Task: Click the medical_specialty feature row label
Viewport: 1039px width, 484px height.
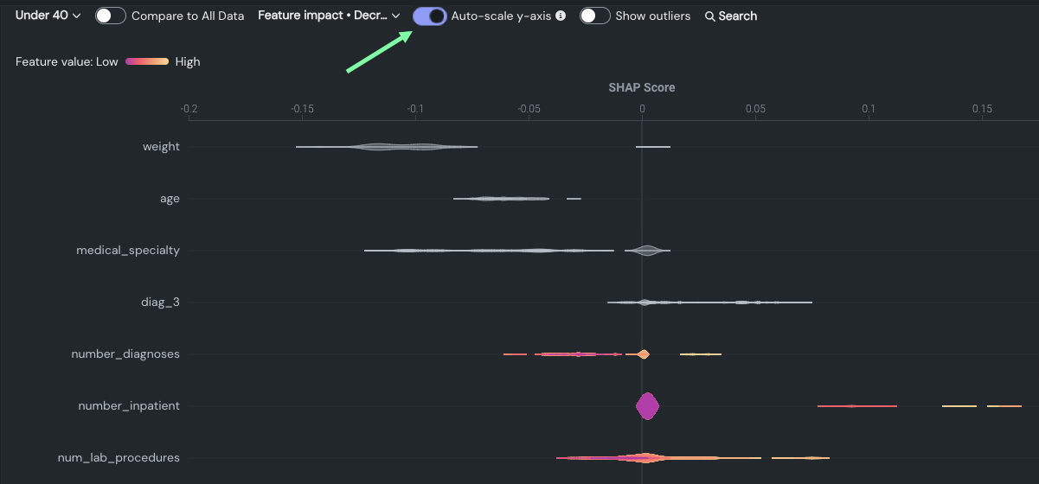Action: coord(128,251)
